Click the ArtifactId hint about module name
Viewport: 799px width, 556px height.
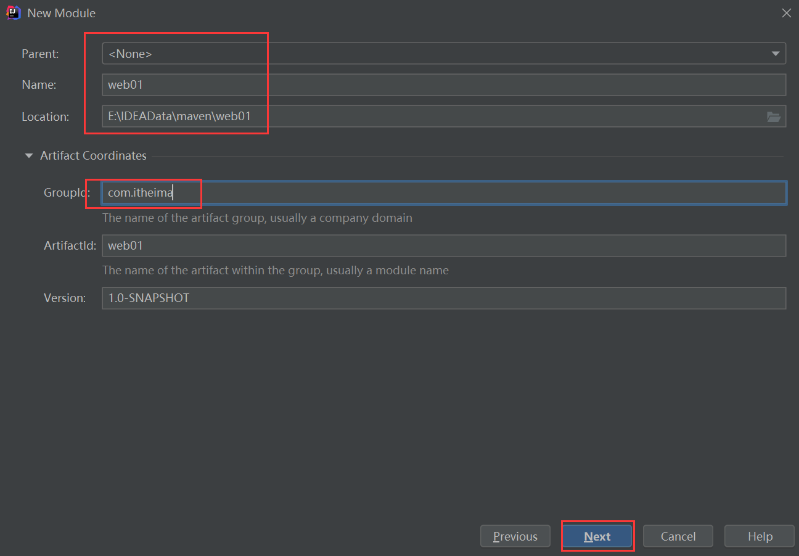pos(276,270)
